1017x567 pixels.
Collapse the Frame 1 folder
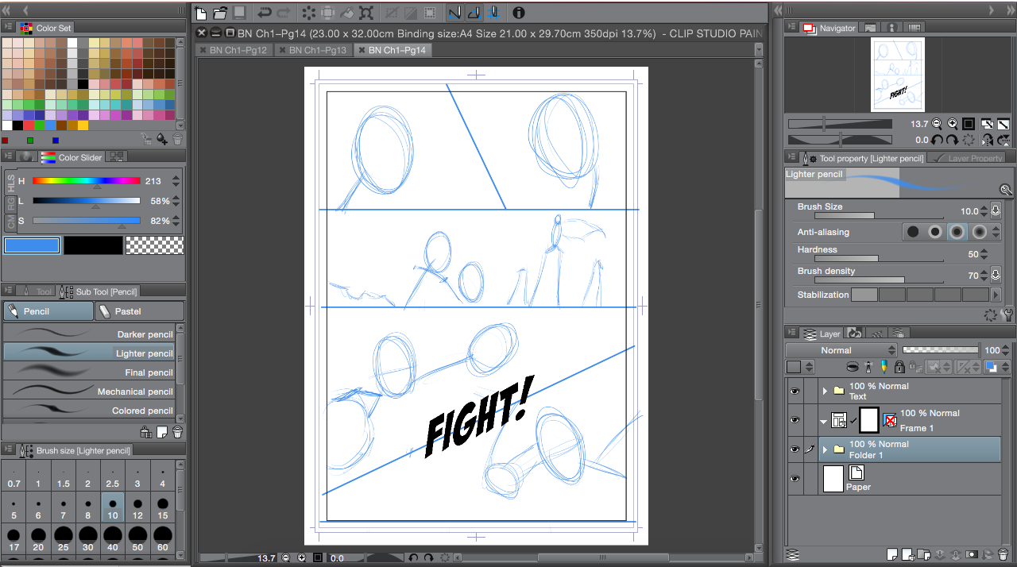click(823, 420)
